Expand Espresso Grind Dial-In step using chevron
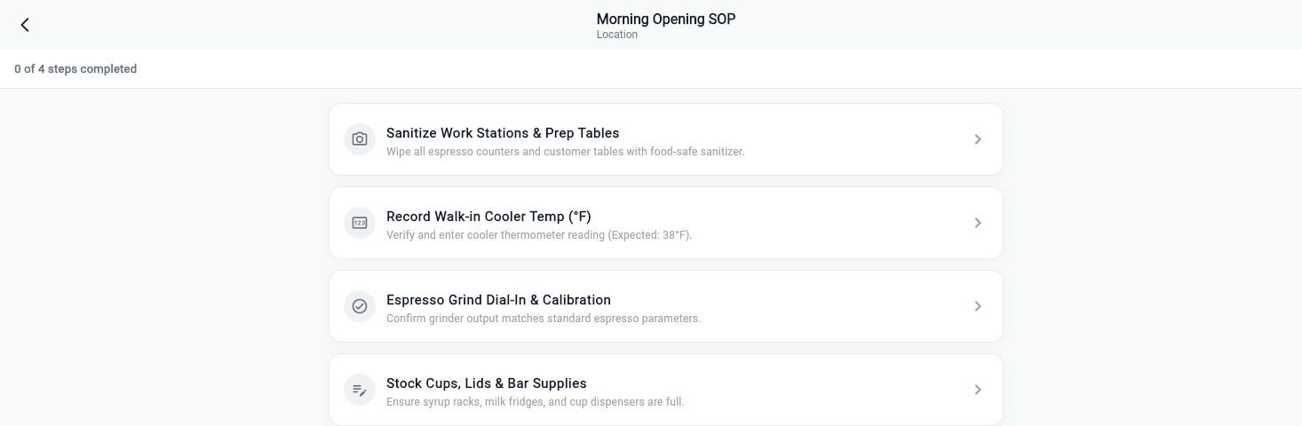 click(978, 306)
